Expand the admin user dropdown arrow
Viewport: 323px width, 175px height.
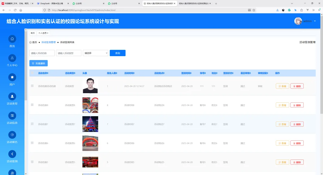tap(315, 21)
